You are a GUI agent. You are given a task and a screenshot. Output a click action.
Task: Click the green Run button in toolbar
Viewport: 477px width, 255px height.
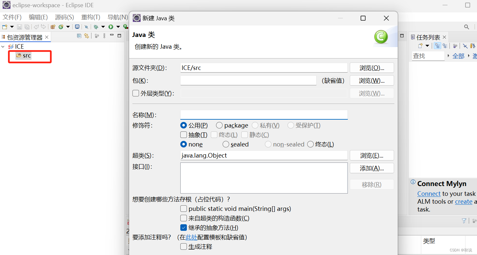coord(111,27)
